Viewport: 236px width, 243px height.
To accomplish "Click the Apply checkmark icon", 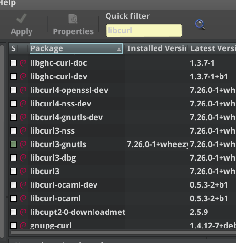I will point(21,18).
